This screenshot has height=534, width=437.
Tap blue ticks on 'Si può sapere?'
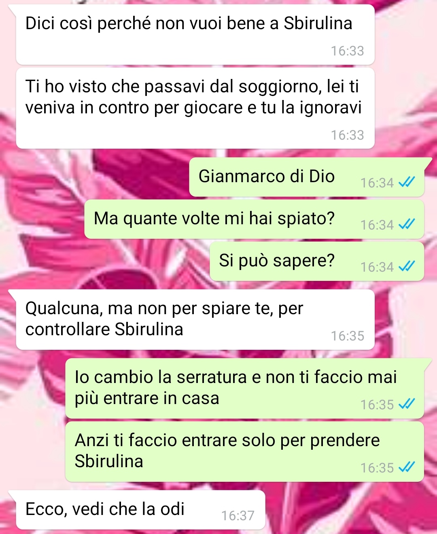pos(406,266)
